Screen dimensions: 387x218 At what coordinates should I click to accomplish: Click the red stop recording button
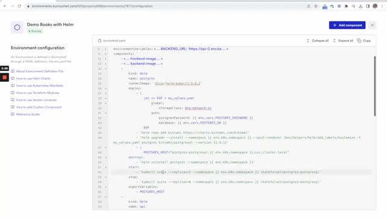4,78
